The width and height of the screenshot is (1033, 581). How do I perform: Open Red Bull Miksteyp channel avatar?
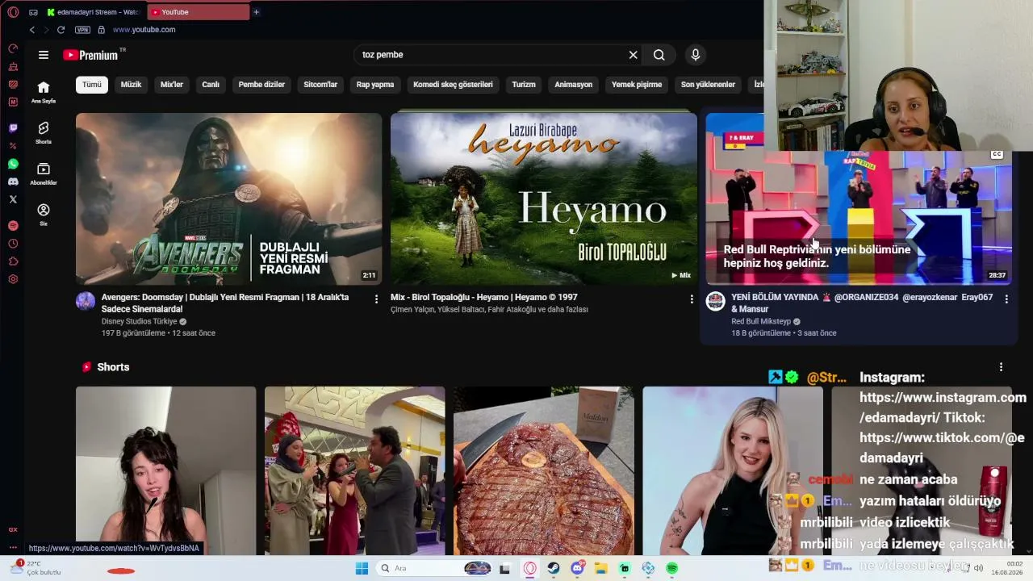[715, 302]
